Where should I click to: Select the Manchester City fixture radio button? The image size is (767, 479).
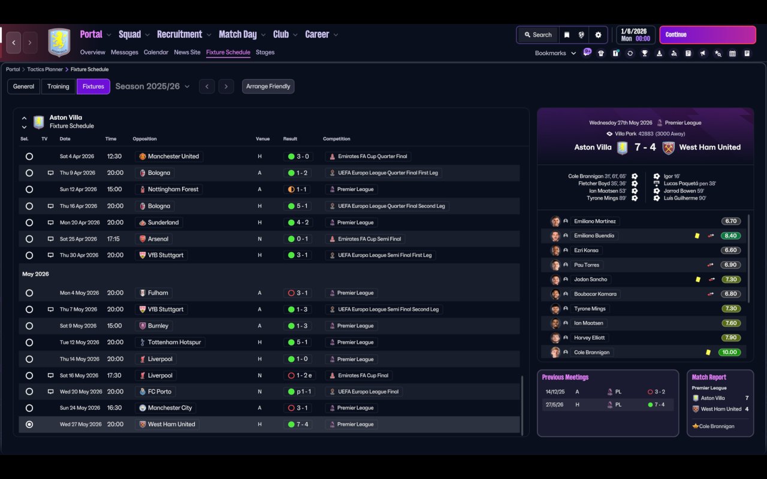pyautogui.click(x=29, y=408)
